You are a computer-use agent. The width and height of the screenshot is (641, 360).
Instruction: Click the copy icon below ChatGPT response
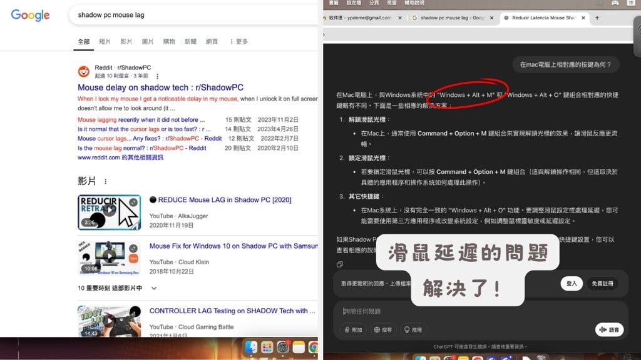[340, 264]
